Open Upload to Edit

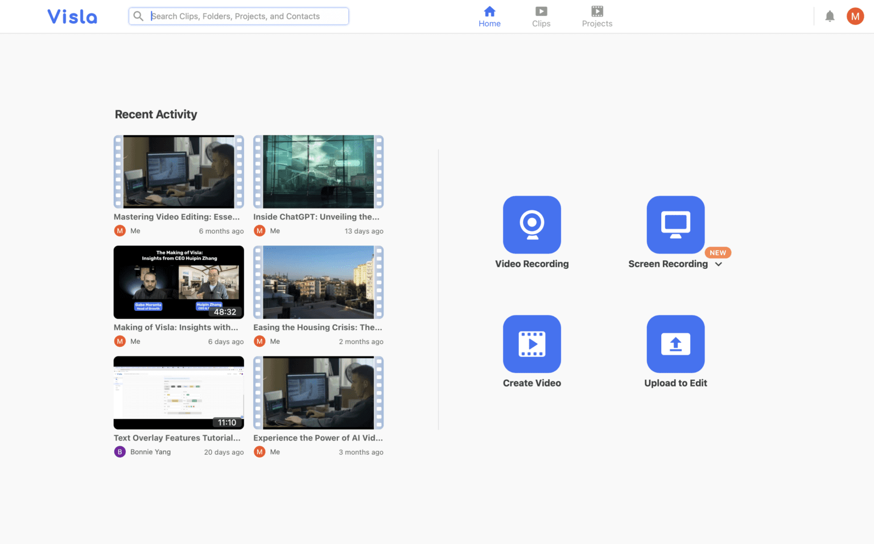coord(675,344)
